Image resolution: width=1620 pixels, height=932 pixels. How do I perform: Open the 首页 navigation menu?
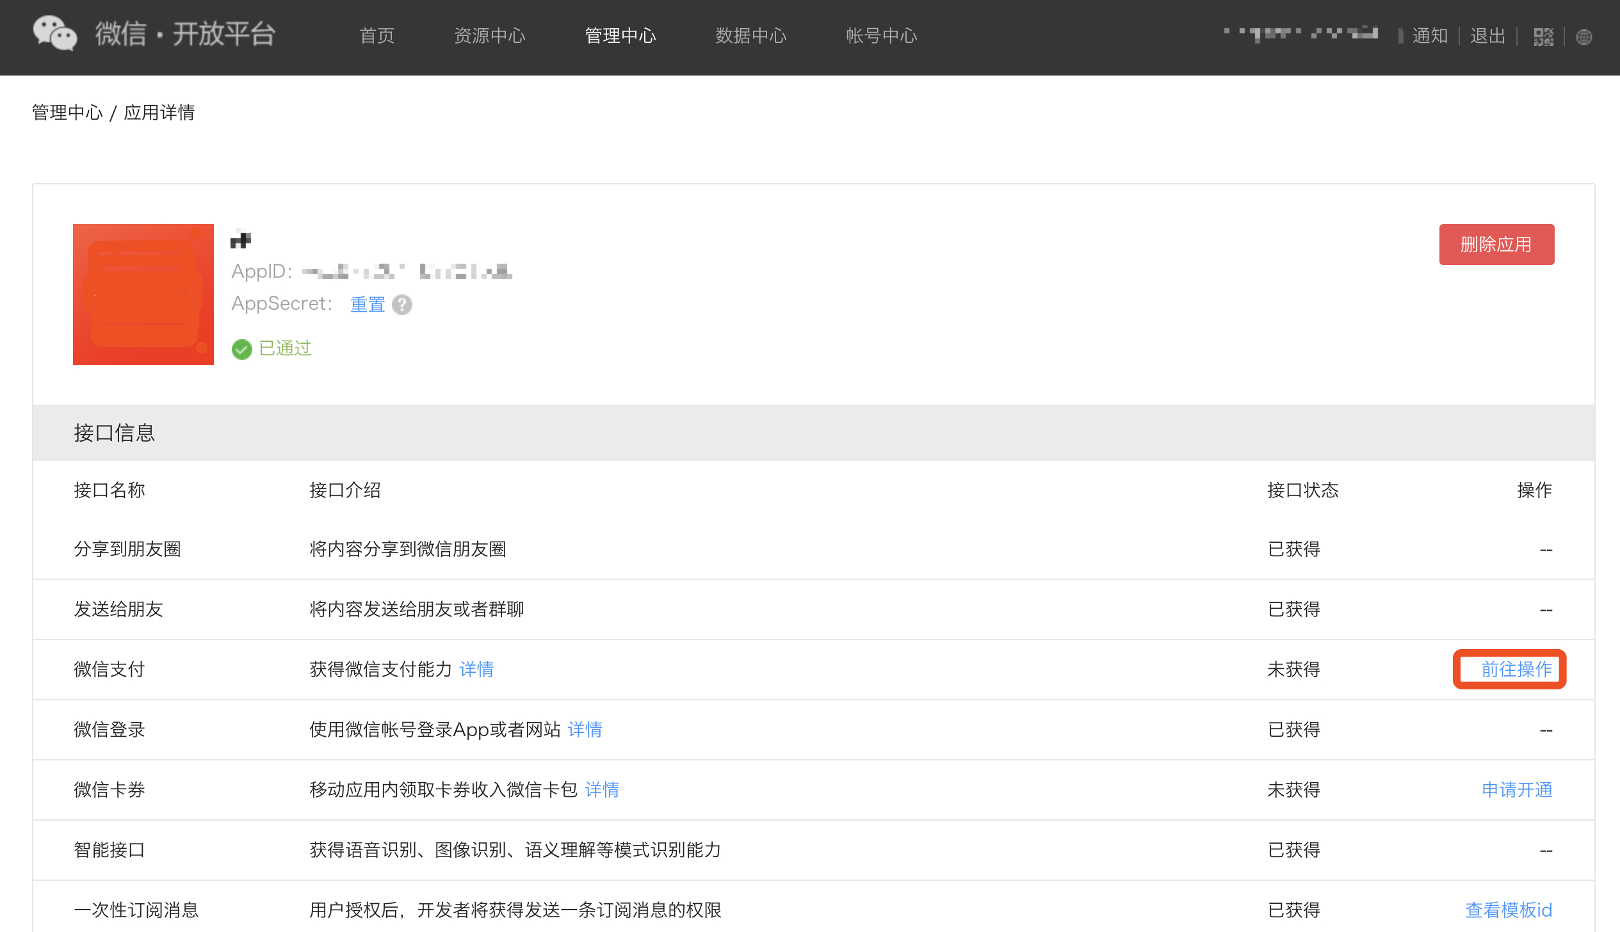[377, 36]
